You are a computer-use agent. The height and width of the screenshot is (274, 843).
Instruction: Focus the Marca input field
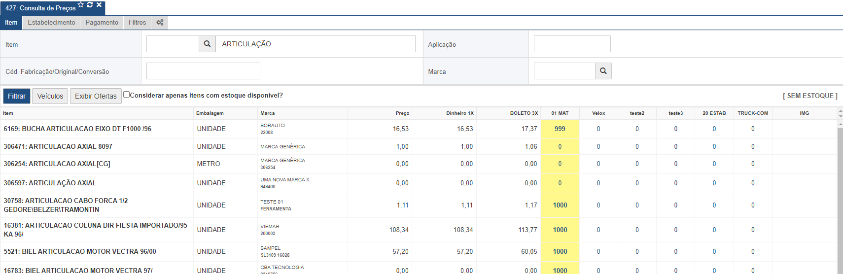[564, 71]
